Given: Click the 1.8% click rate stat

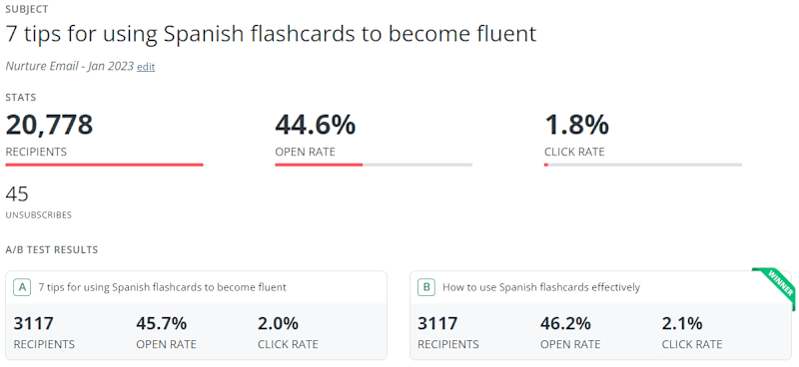Looking at the screenshot, I should tap(577, 125).
